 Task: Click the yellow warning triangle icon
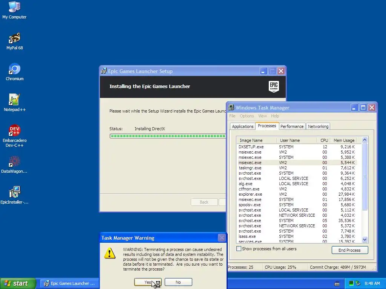110,253
